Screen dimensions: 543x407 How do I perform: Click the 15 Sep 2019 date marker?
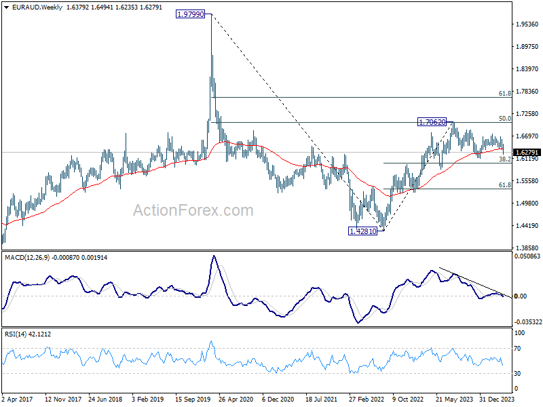[x=193, y=399]
